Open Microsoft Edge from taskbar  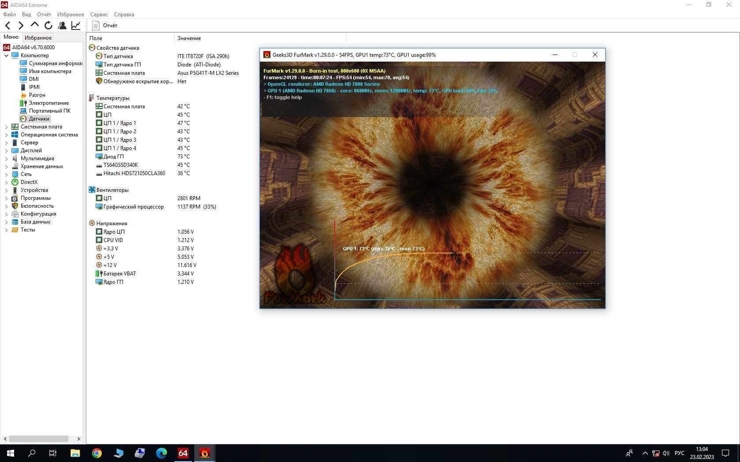161,453
